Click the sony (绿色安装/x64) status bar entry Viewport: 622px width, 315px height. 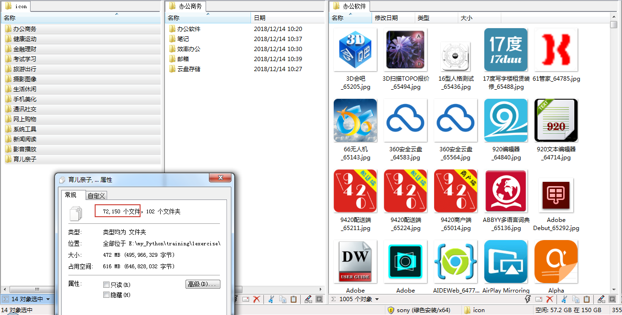point(419,310)
